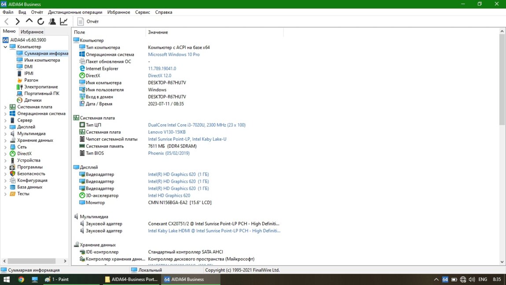This screenshot has width=506, height=285.
Task: Open the Избранное menu in menu bar
Action: click(x=118, y=12)
